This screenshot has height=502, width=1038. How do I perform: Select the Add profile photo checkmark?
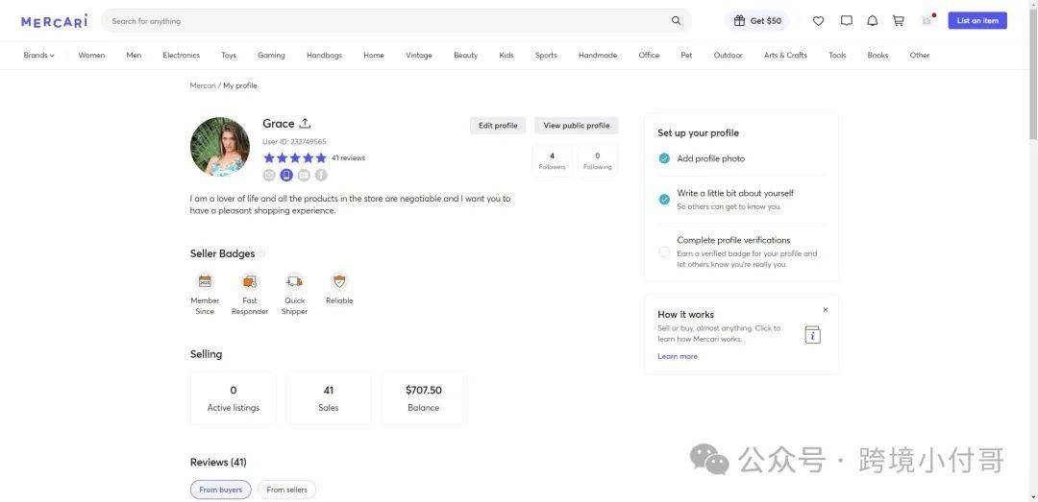pos(664,158)
